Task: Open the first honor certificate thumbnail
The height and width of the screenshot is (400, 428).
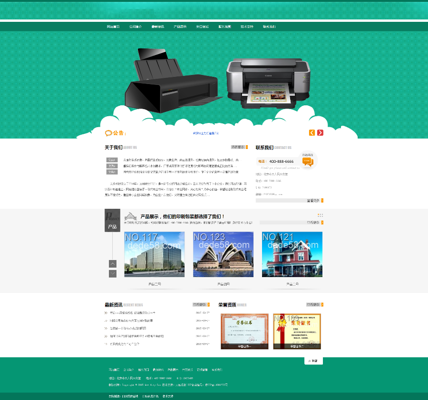Action: tap(244, 331)
